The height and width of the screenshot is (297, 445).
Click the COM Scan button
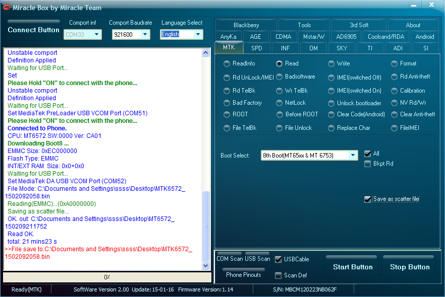pyautogui.click(x=230, y=259)
